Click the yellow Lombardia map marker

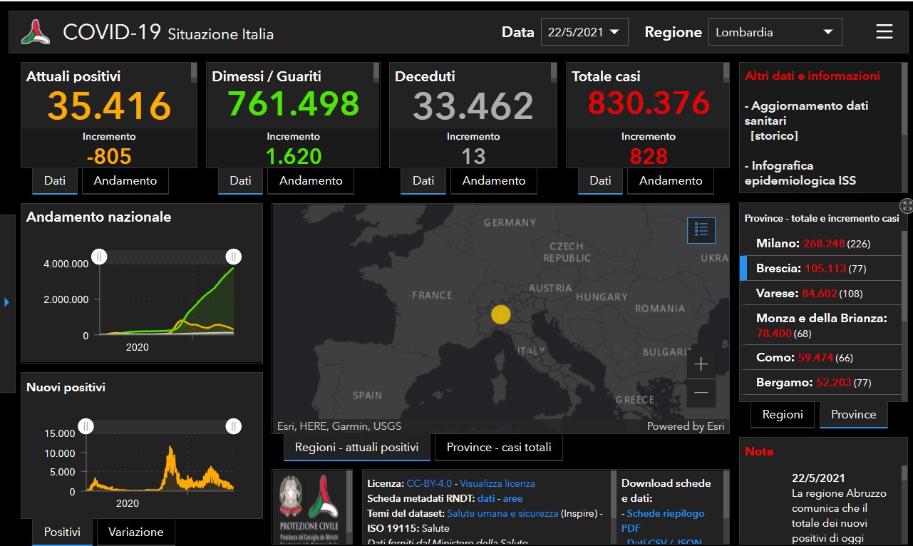coord(501,314)
